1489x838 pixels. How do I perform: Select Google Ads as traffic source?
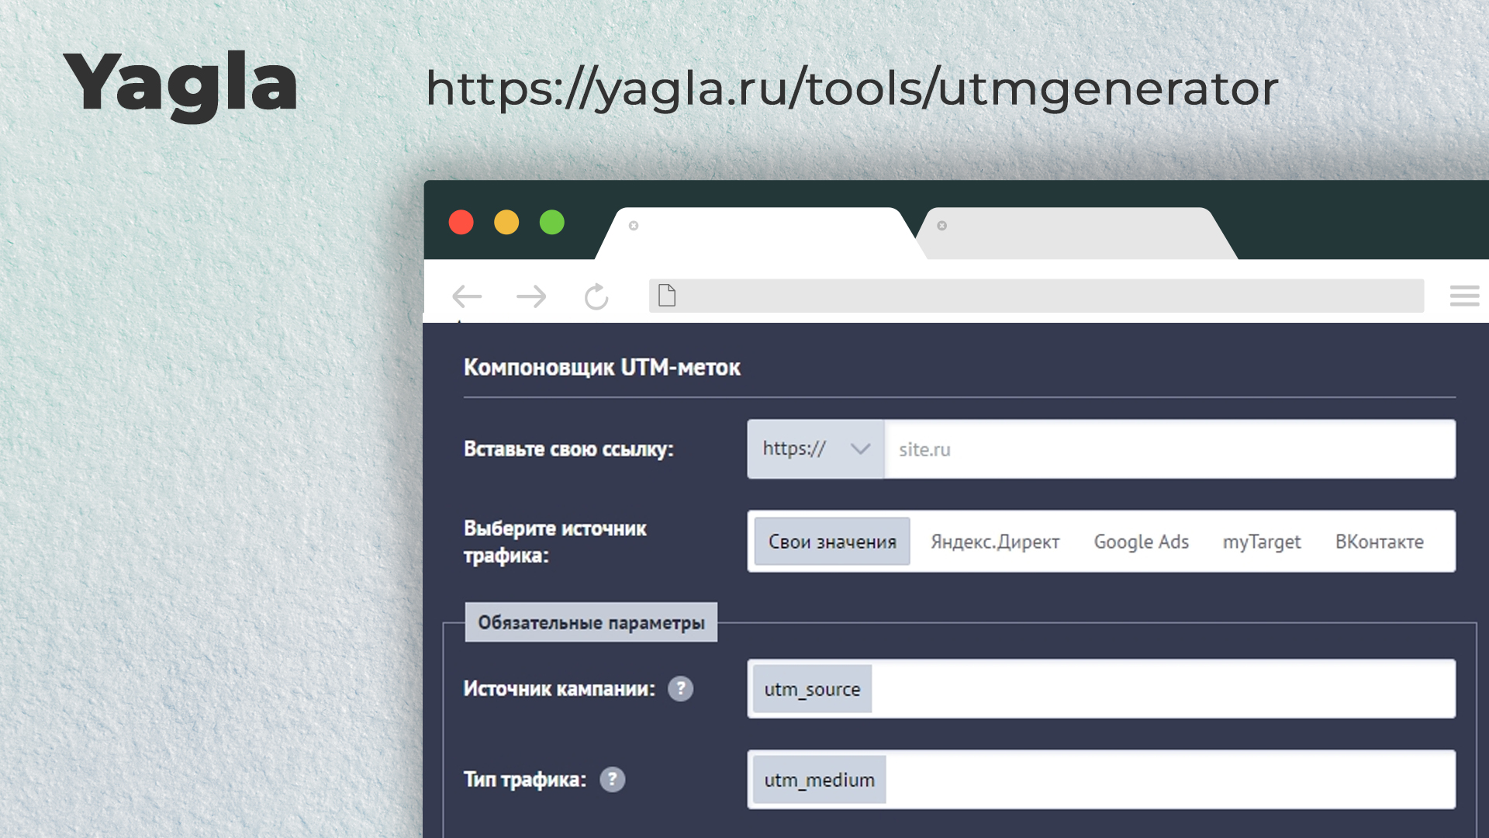click(1141, 542)
